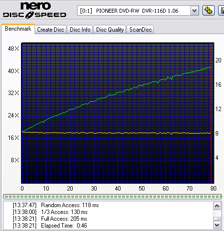Click the green benchmark progress bar
Viewport: 224px width, 231px height.
pyautogui.click(x=112, y=197)
